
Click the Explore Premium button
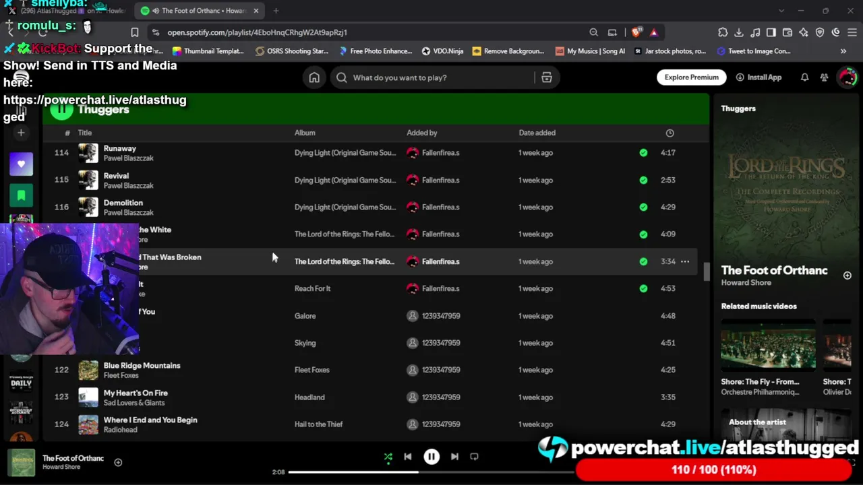pos(691,77)
